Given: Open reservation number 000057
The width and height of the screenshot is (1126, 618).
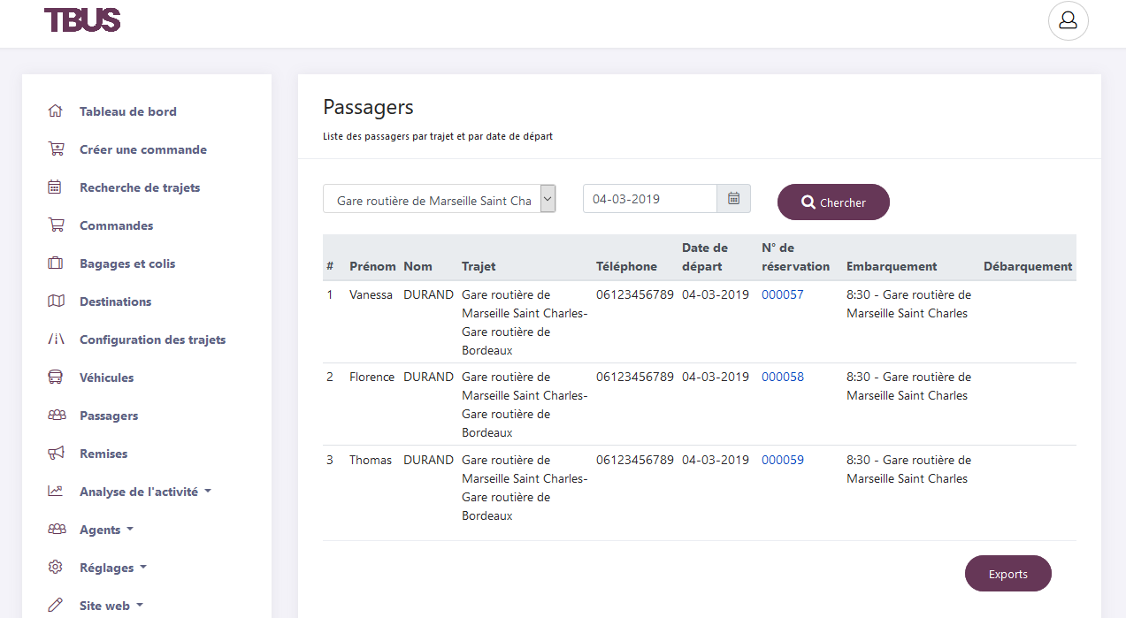Looking at the screenshot, I should pos(782,294).
